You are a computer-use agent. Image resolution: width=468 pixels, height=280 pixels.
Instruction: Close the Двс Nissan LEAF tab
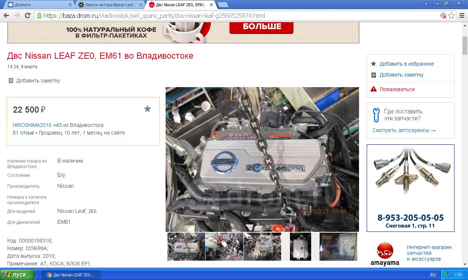211,5
